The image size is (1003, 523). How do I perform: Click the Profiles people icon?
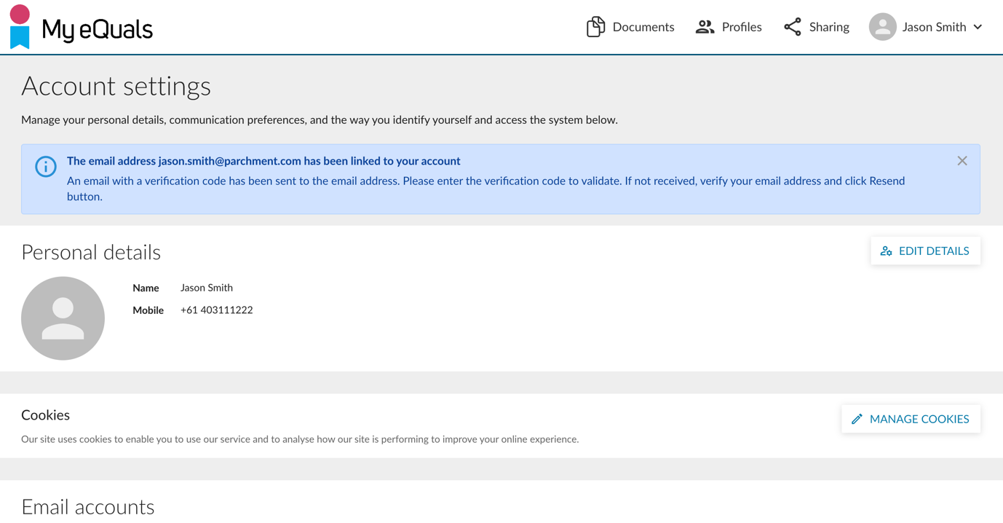[705, 27]
